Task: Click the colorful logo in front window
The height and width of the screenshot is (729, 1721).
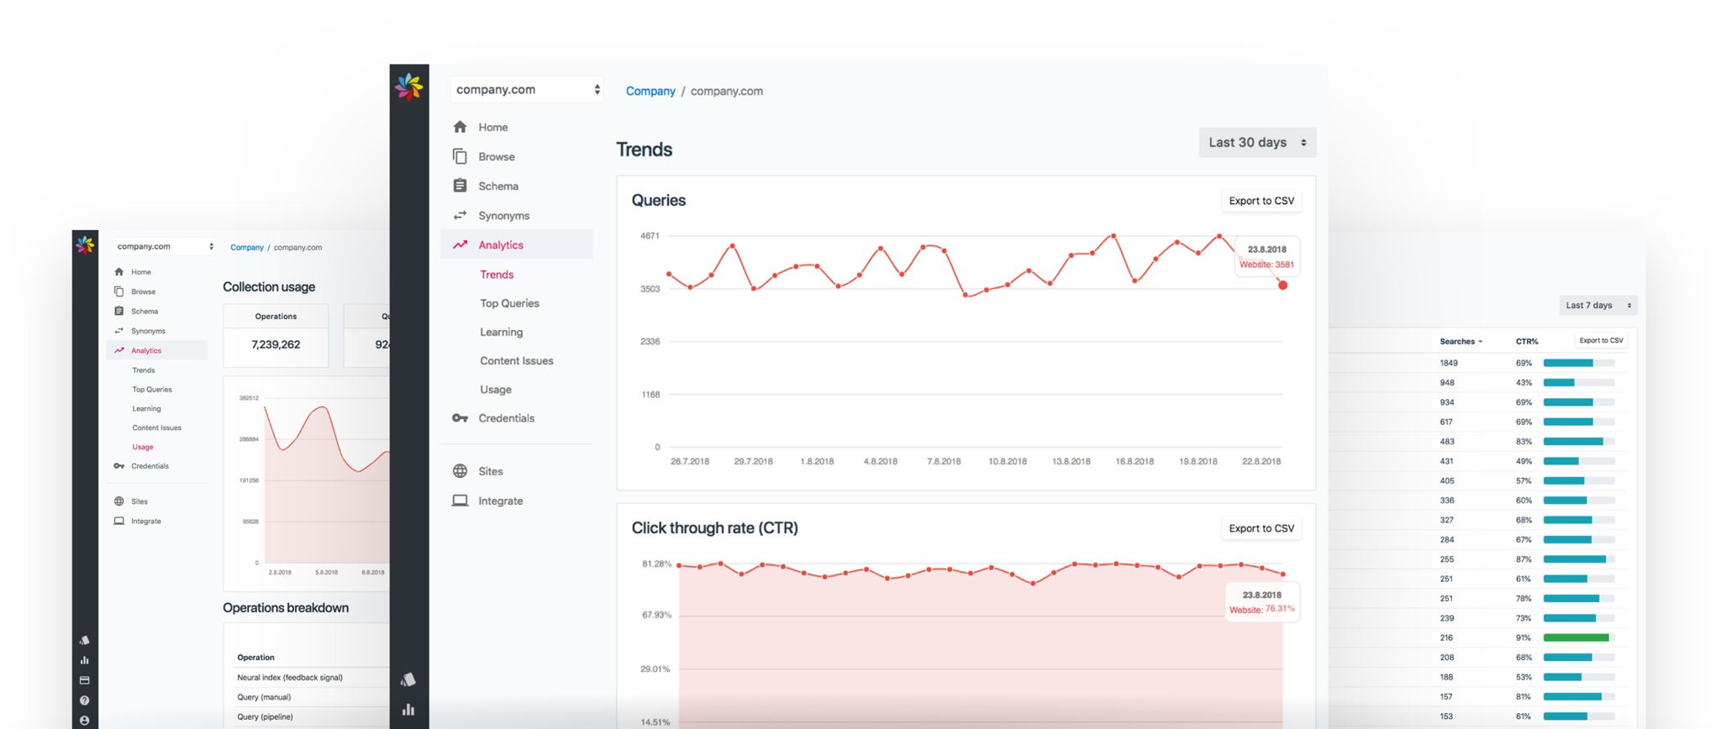Action: coord(409,87)
